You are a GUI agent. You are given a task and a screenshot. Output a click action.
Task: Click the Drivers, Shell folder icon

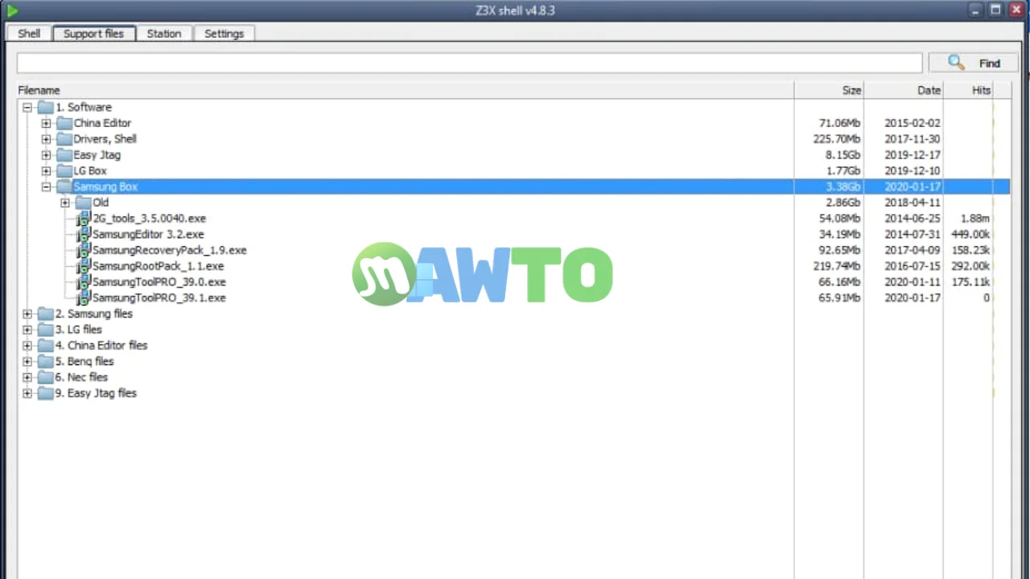pos(64,139)
